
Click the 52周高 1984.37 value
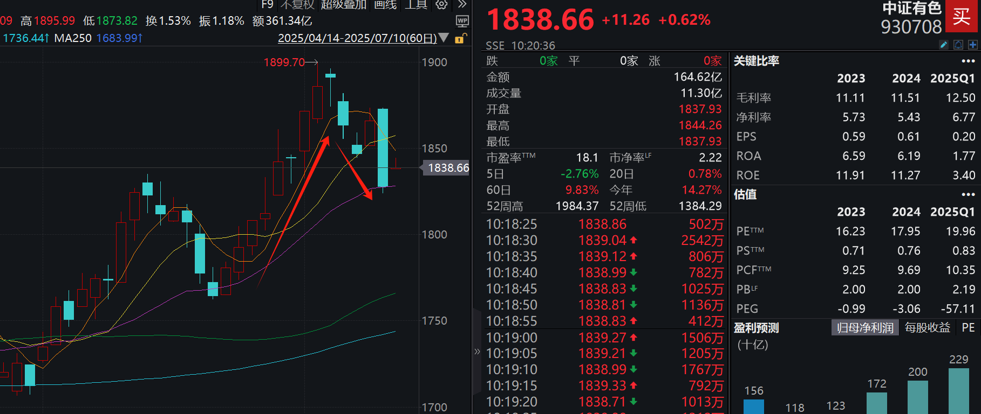577,206
